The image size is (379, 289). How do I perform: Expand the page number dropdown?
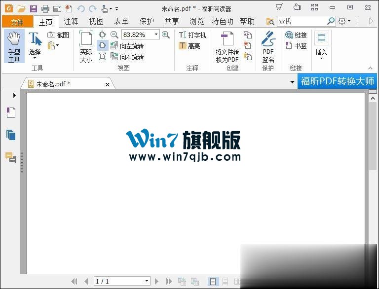147,281
